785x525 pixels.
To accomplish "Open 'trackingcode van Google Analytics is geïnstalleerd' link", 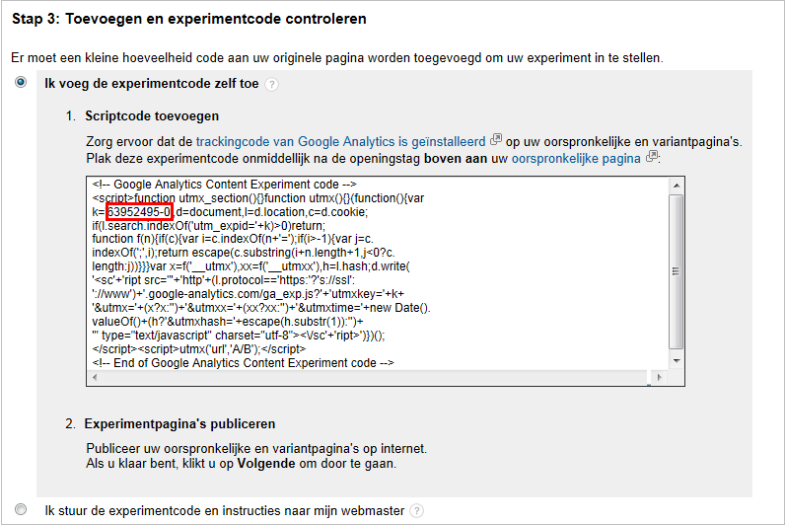I will [340, 142].
